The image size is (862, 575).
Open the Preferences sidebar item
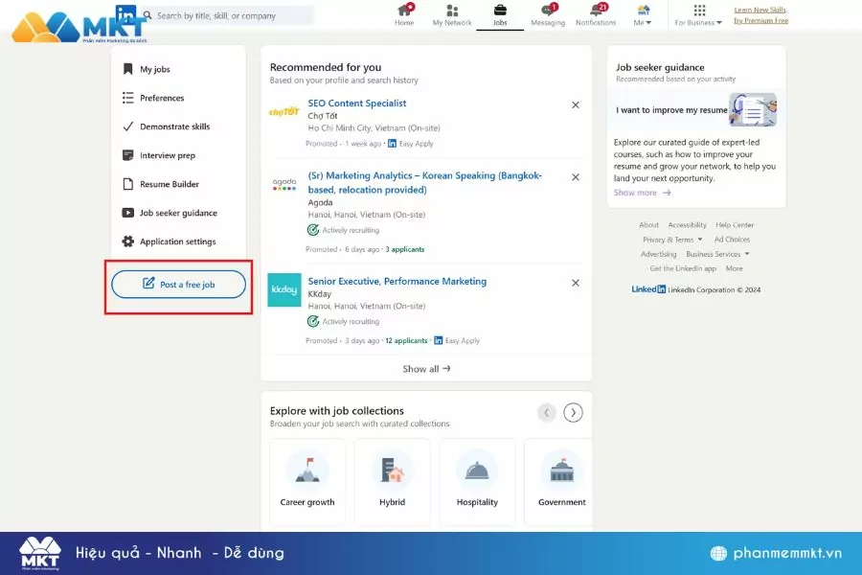click(x=153, y=98)
